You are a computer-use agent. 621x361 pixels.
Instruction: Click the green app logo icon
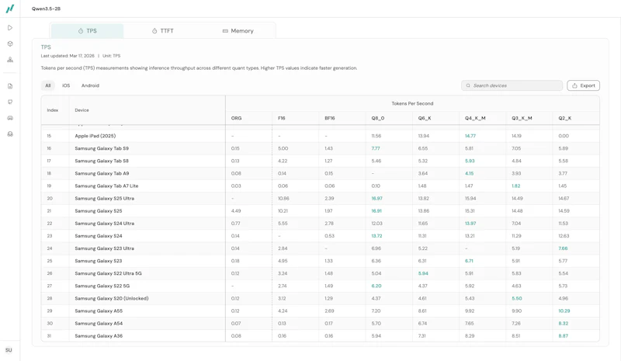10,9
